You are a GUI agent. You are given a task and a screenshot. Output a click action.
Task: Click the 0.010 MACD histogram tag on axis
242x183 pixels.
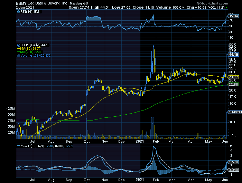[x=233, y=170]
